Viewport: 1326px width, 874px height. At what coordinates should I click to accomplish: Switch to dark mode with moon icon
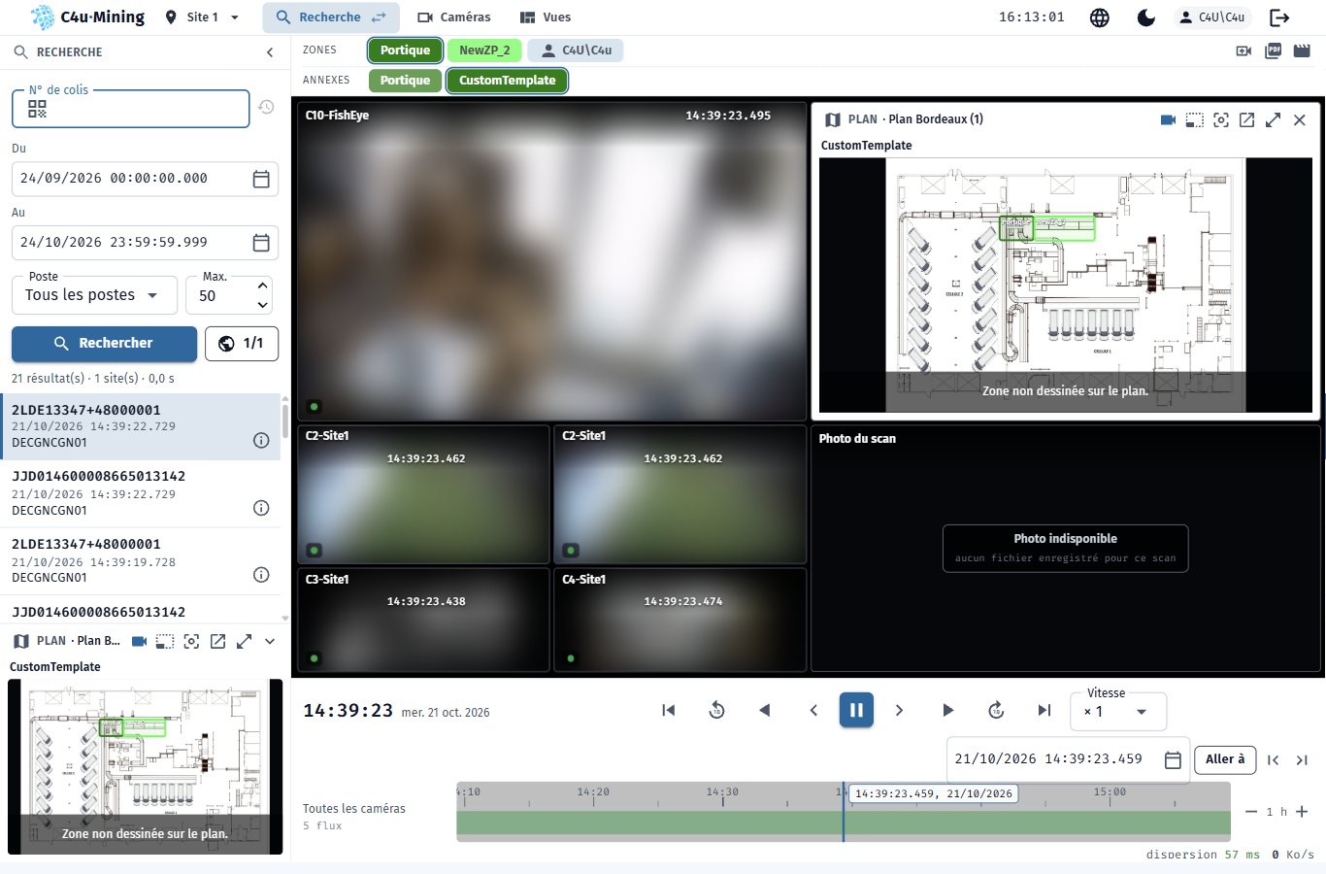1146,17
